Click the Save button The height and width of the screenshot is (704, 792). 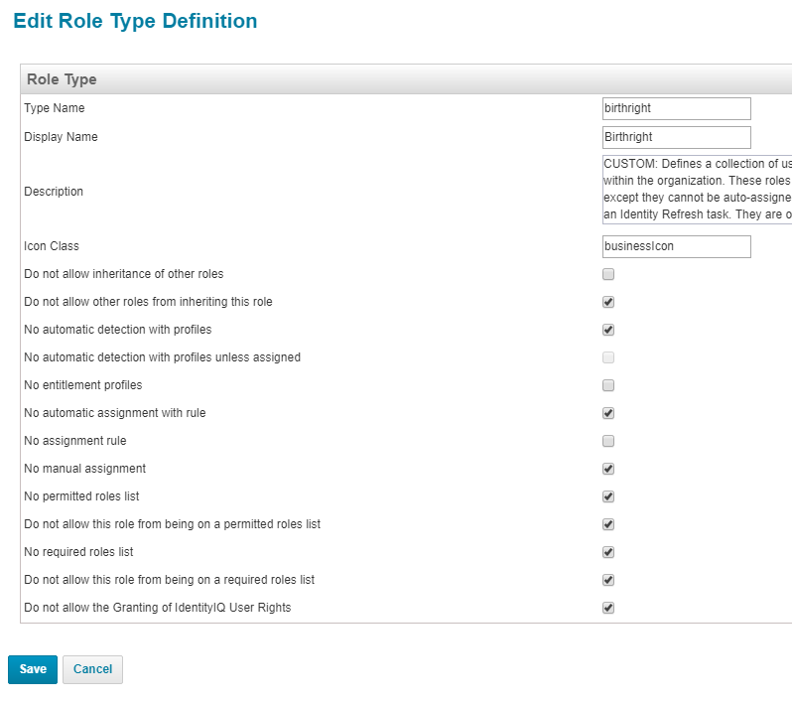[x=33, y=669]
